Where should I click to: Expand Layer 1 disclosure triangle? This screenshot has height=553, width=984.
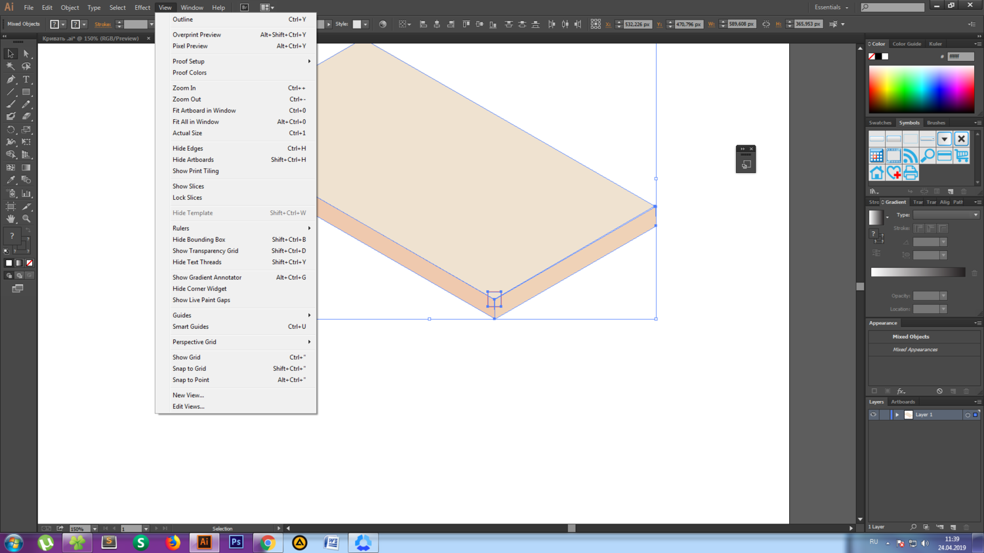(897, 415)
